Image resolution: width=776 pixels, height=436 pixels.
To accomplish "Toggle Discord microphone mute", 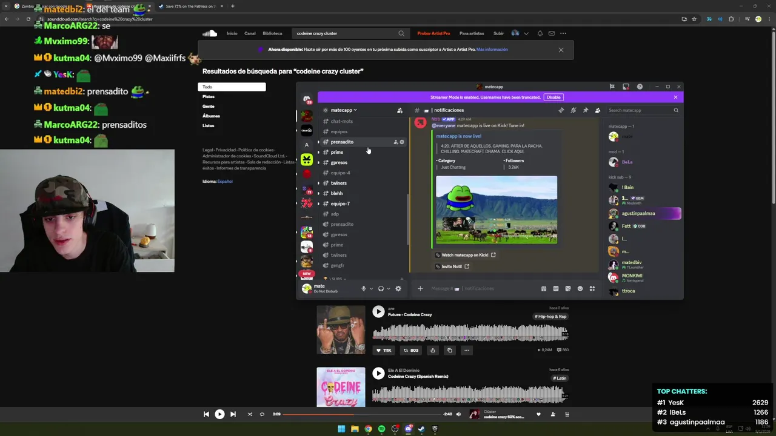I will [x=364, y=289].
